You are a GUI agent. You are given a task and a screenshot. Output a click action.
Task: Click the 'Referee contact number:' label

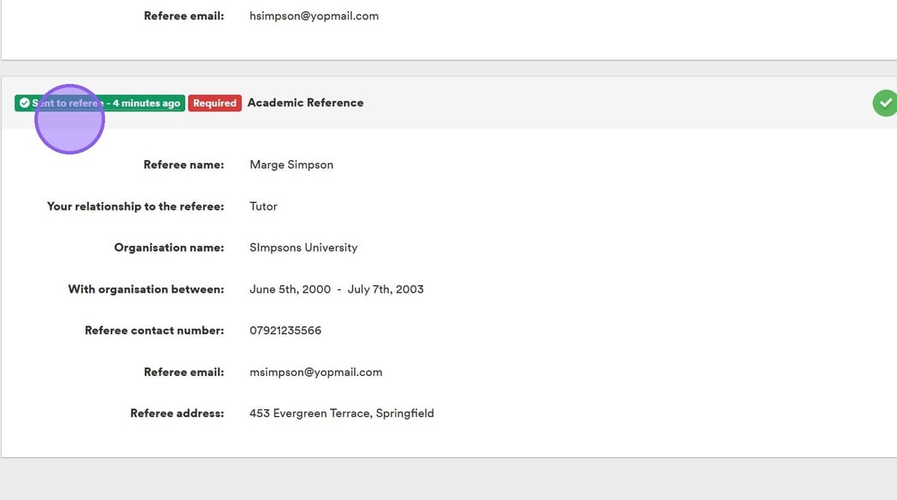(x=154, y=330)
